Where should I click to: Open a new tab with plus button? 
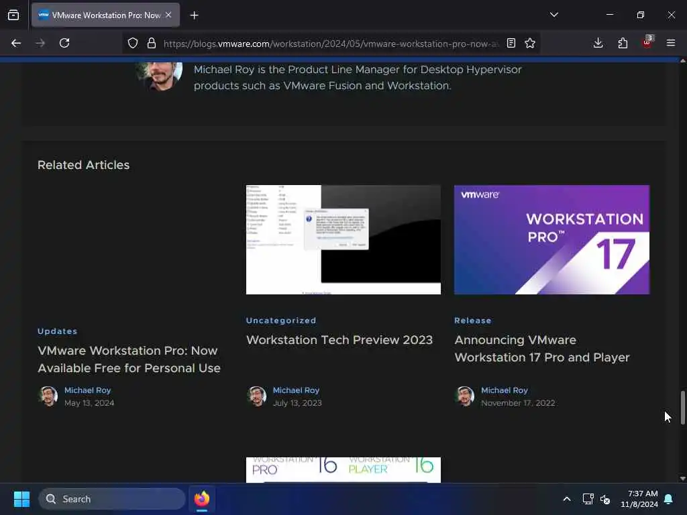pos(194,15)
